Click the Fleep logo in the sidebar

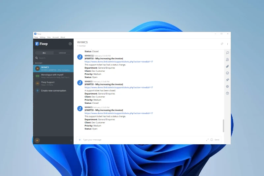coord(41,44)
